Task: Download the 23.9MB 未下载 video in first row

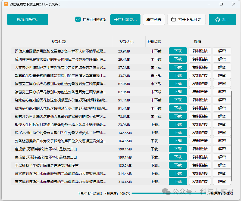Action: click(x=178, y=51)
